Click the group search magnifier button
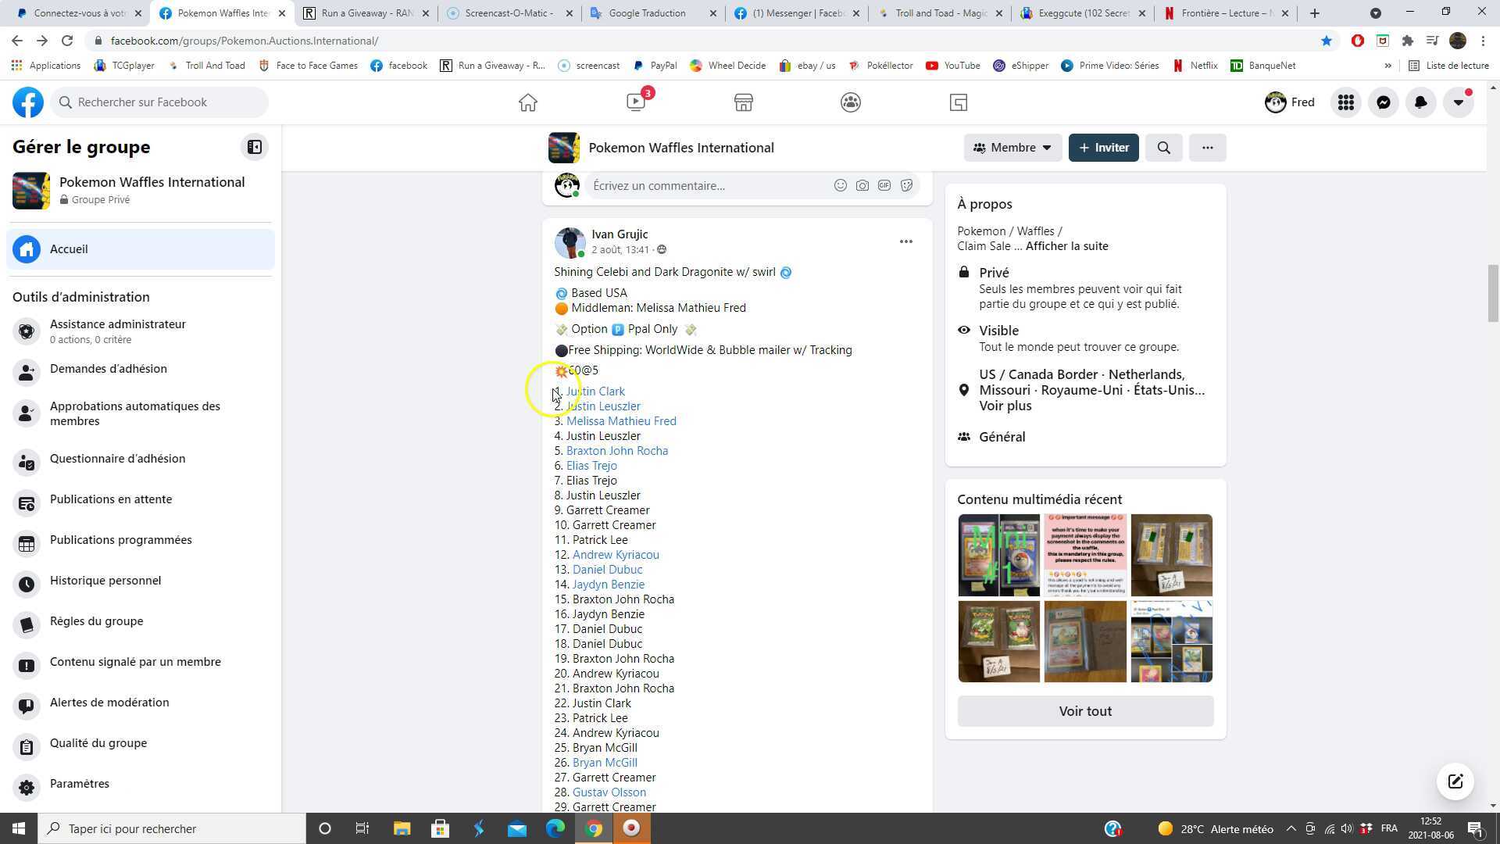1500x844 pixels. point(1163,148)
